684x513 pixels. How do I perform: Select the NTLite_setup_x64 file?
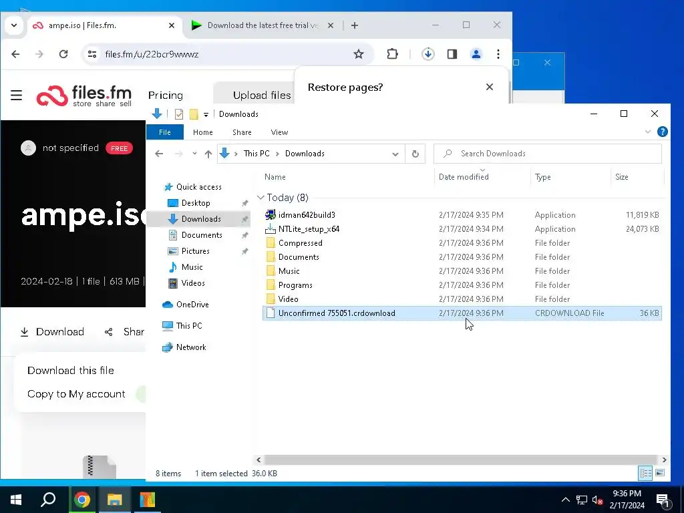[462, 229]
